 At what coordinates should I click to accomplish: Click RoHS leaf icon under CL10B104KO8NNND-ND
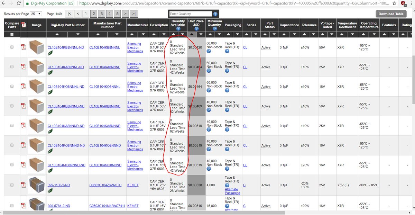tap(50, 151)
